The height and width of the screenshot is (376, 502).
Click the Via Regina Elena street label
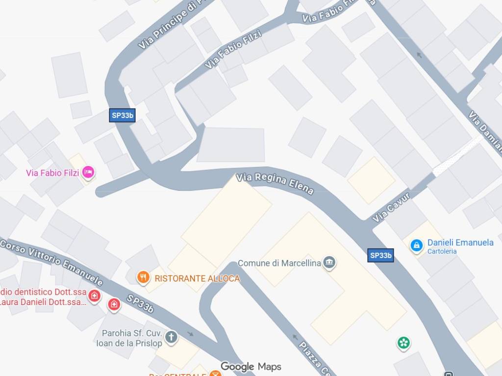pyautogui.click(x=275, y=184)
